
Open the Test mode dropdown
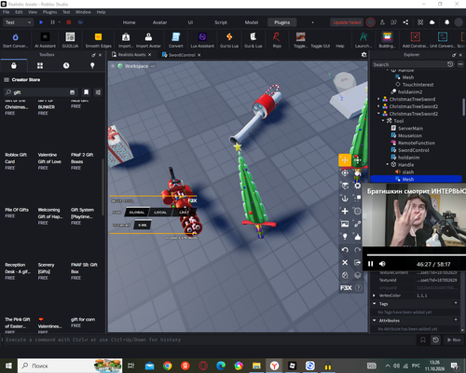[18, 22]
